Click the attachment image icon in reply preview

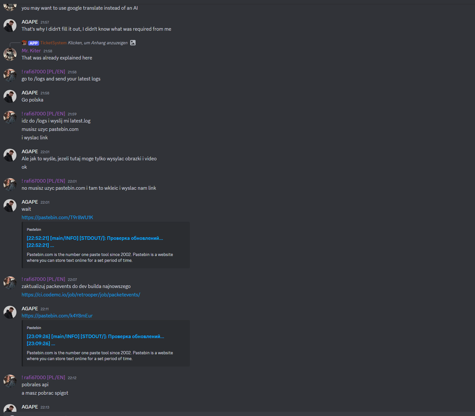tap(133, 43)
